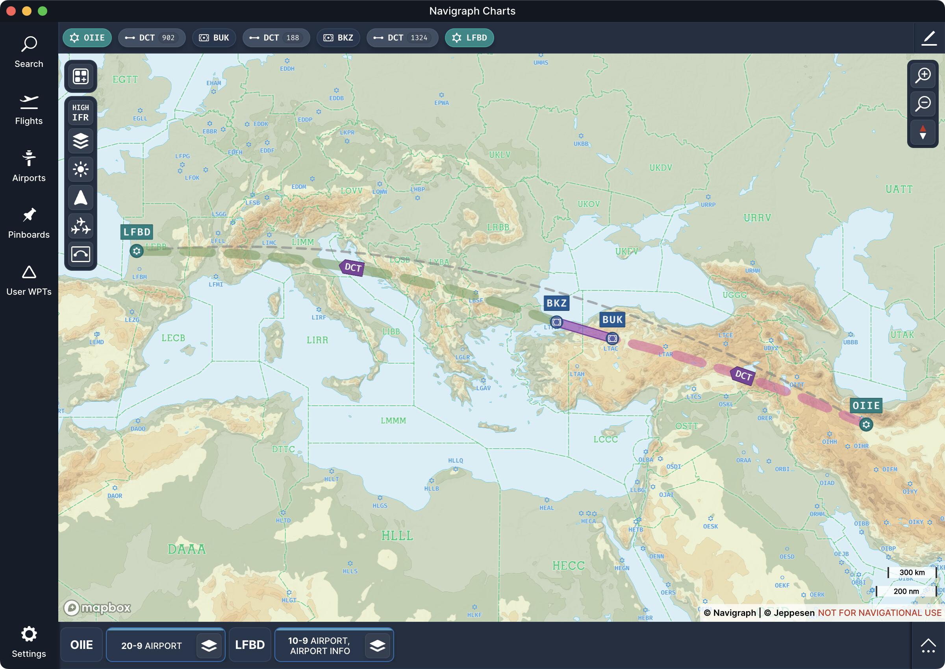Open the Pinboards section
Viewport: 945px width, 669px height.
coord(29,223)
